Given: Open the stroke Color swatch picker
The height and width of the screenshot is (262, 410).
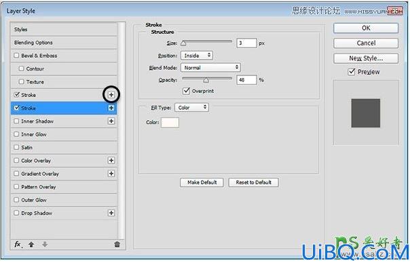Looking at the screenshot, I should tap(170, 122).
